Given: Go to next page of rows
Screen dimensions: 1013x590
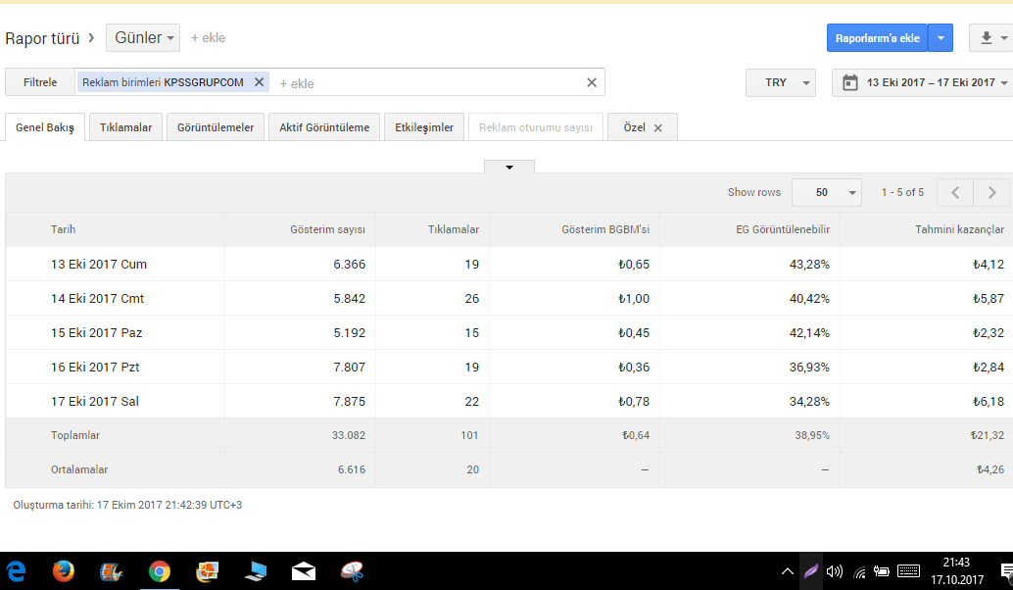Looking at the screenshot, I should [x=991, y=192].
